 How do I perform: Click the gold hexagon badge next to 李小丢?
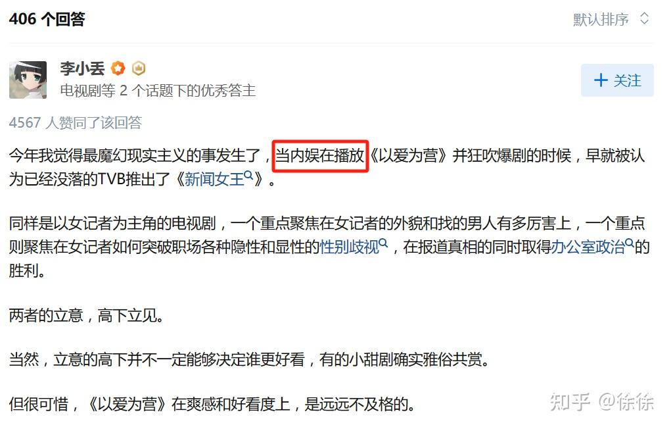138,68
